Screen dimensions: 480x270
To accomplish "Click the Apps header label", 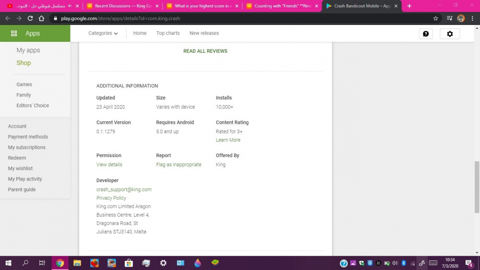I will pos(33,34).
